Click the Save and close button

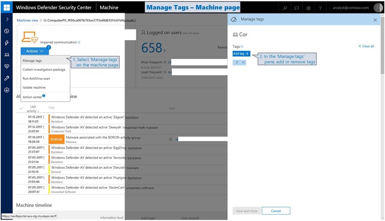[x=247, y=211]
